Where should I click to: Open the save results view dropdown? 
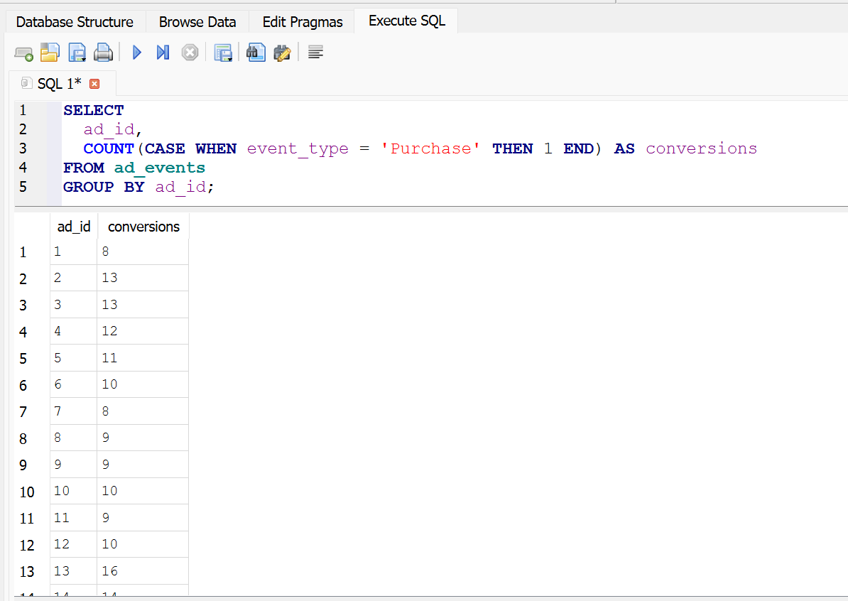tap(224, 53)
